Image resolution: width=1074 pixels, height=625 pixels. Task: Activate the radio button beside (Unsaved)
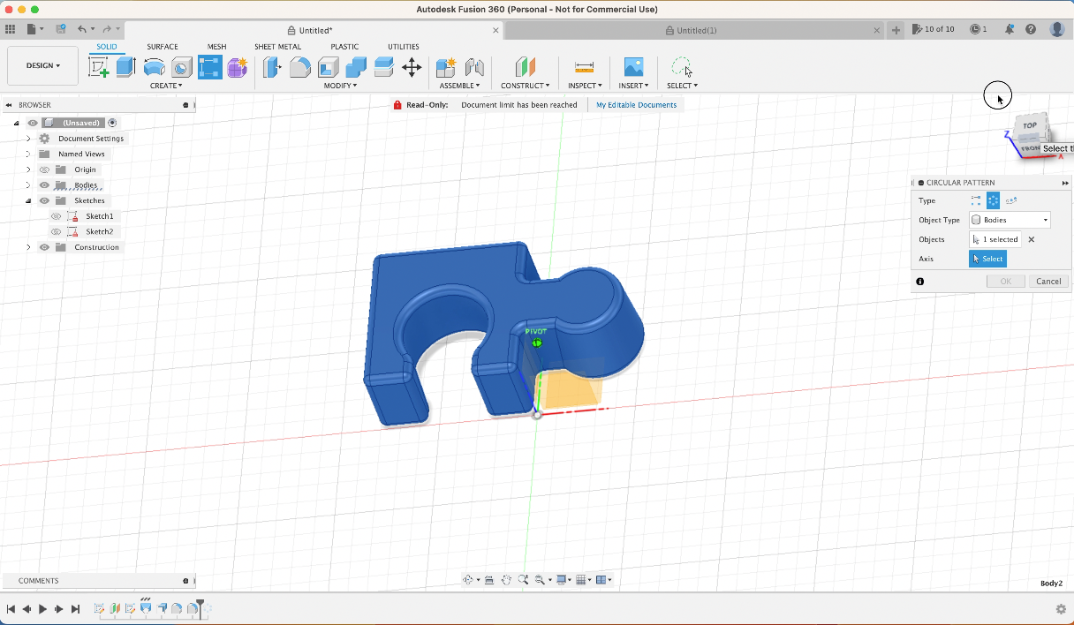(x=112, y=123)
